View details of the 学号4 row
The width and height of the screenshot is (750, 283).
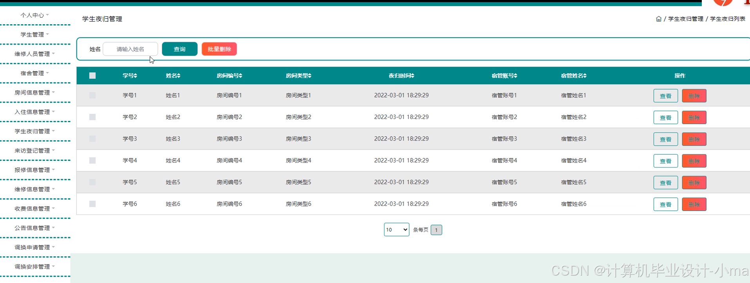click(x=665, y=161)
